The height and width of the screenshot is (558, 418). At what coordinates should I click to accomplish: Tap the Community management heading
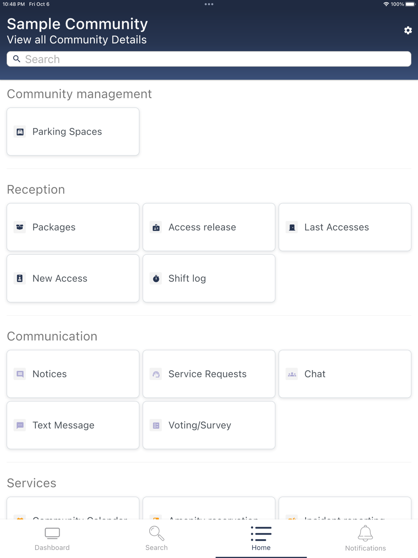tap(79, 94)
